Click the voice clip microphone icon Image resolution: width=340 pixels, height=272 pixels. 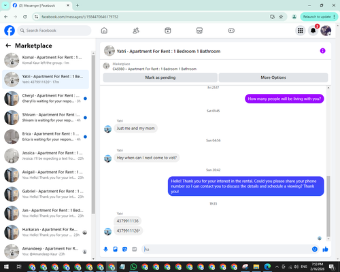tap(105, 249)
